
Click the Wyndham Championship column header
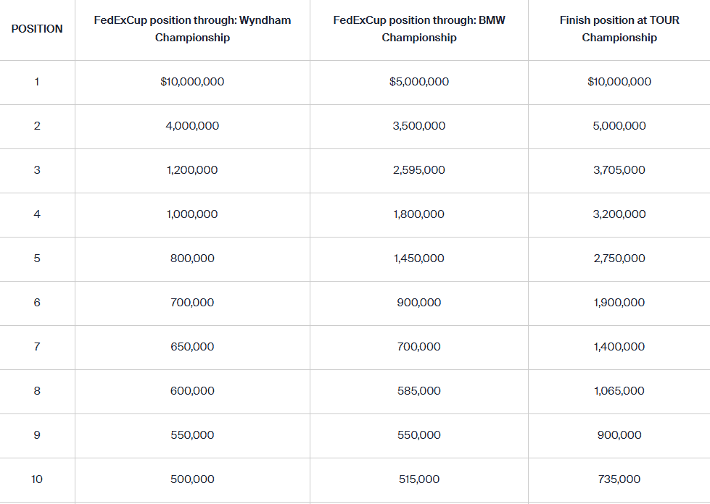click(x=192, y=29)
